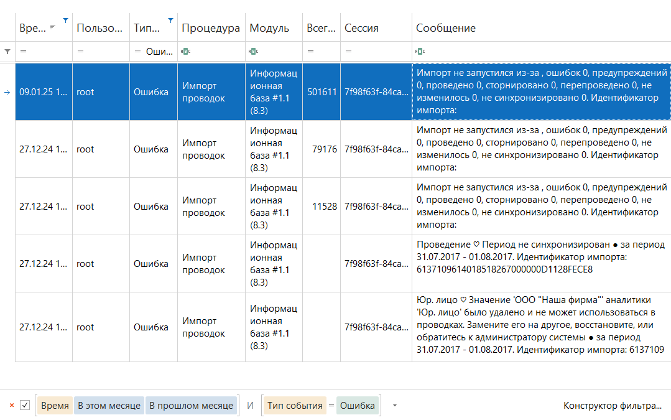This screenshot has width=671, height=420.
Task: Click the current row arrow indicator
Action: (x=7, y=92)
